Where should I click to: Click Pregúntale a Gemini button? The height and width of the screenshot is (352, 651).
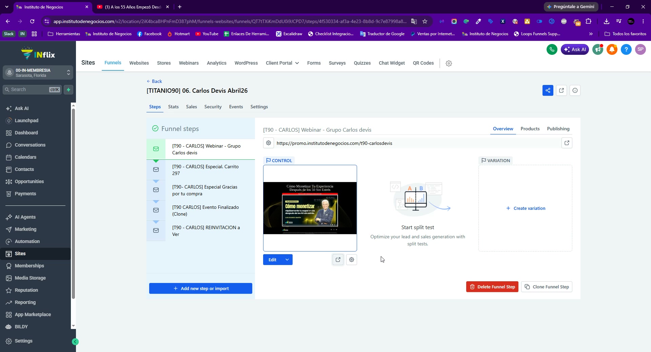click(571, 7)
